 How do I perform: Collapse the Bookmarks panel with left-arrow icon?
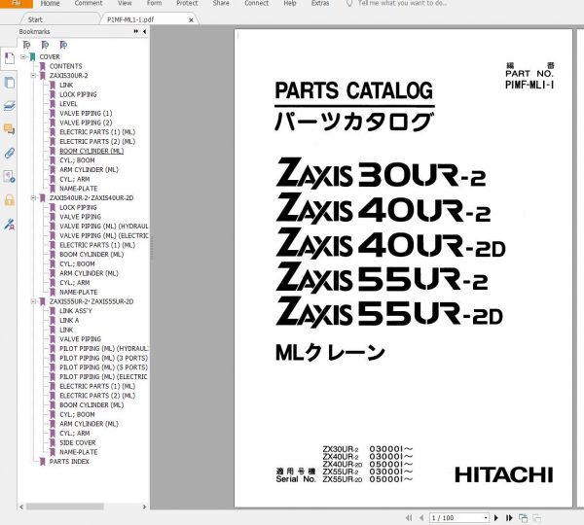[x=144, y=32]
